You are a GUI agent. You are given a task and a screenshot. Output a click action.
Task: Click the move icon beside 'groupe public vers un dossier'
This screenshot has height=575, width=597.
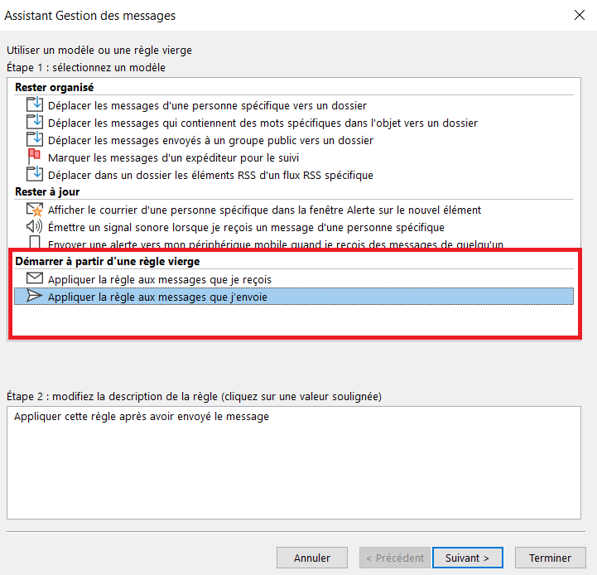pos(34,140)
